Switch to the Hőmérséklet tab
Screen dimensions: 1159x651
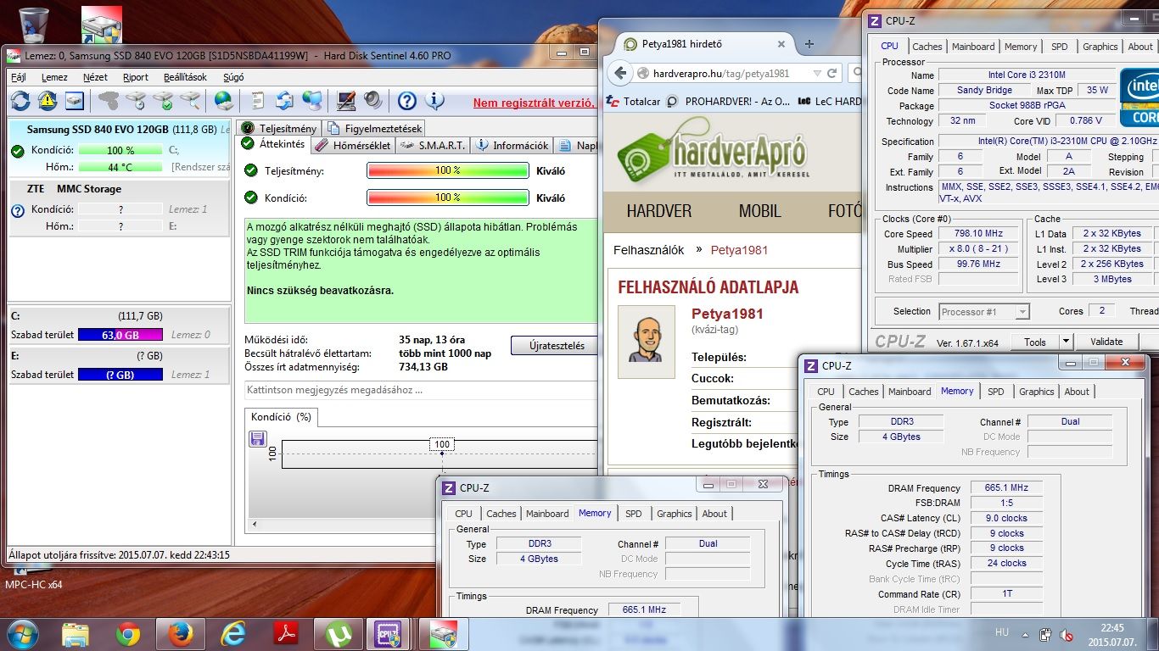point(353,145)
